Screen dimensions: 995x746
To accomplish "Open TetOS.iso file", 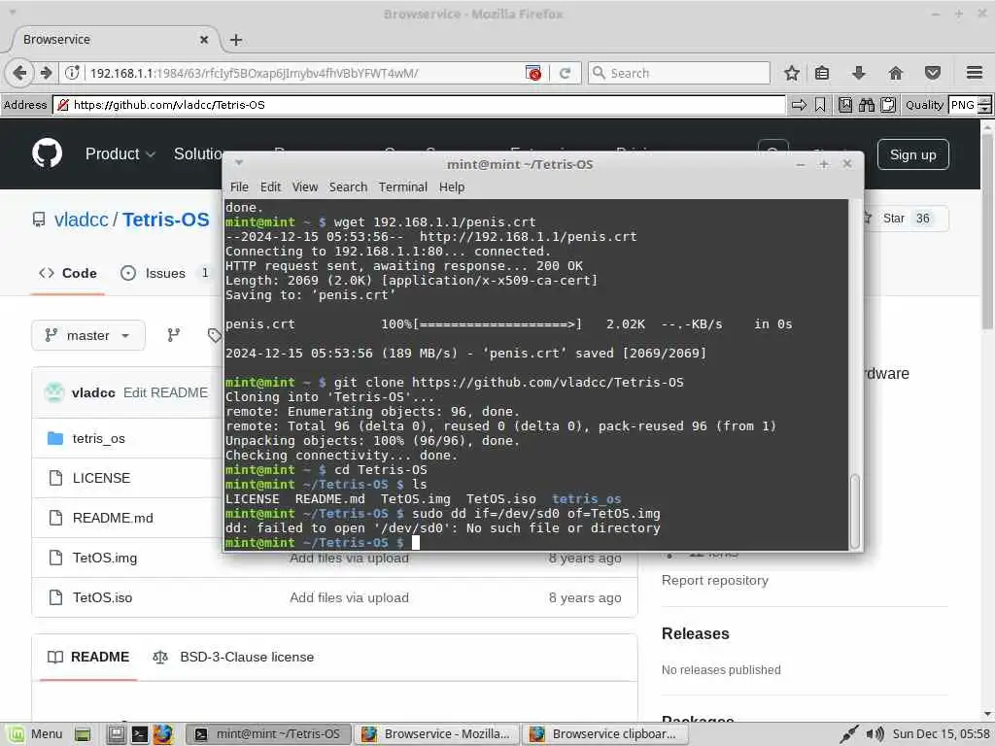I will 102,597.
